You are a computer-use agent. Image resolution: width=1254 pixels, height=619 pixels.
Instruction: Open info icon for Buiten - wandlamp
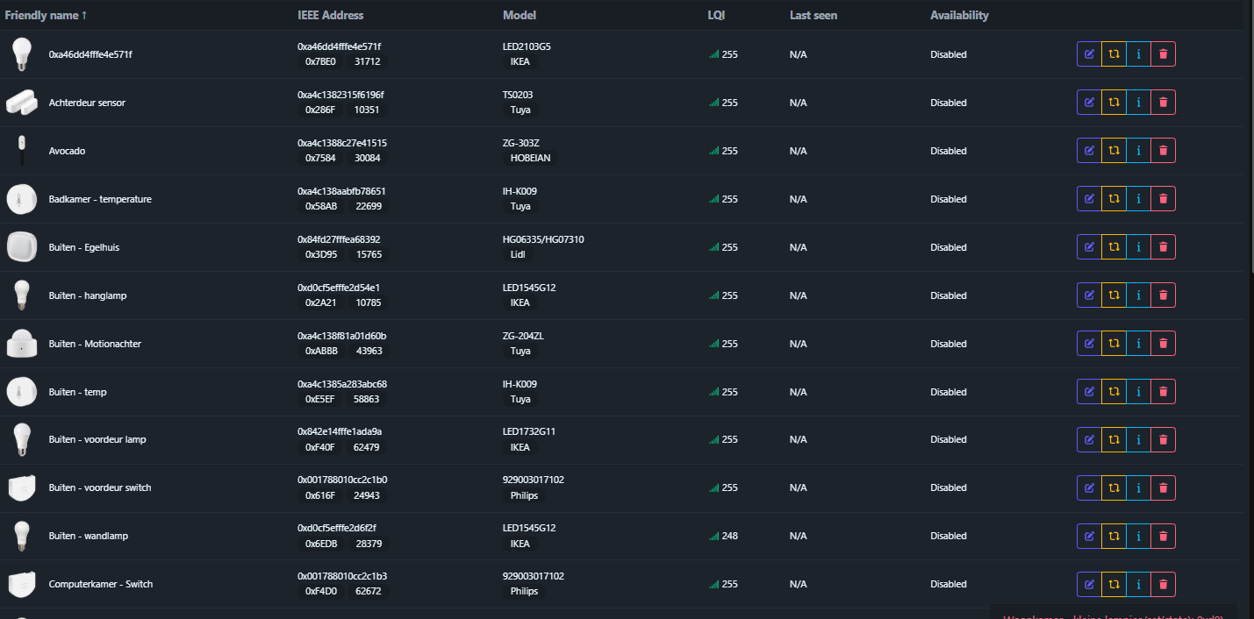tap(1138, 536)
